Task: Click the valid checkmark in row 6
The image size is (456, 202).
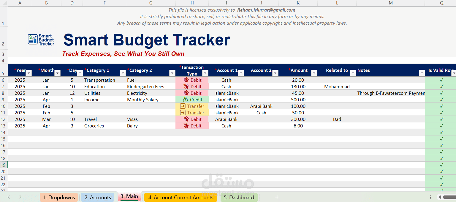Action: [x=441, y=80]
